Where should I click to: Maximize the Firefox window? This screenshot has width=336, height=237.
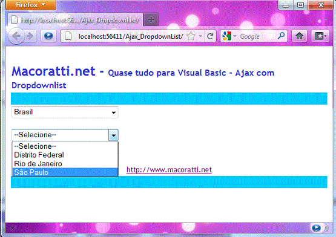pos(301,5)
